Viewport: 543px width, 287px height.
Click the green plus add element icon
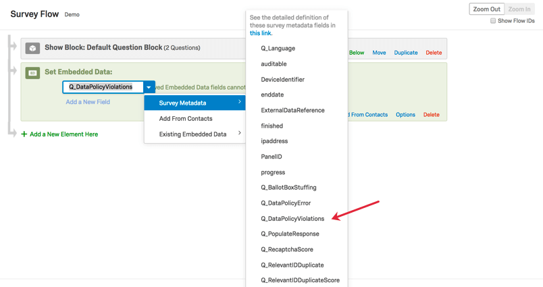point(24,134)
